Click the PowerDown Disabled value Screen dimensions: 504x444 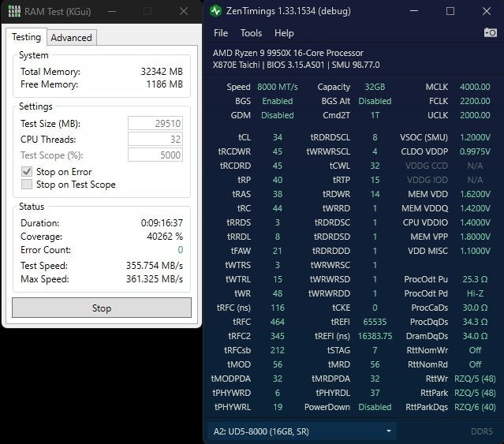pos(375,407)
